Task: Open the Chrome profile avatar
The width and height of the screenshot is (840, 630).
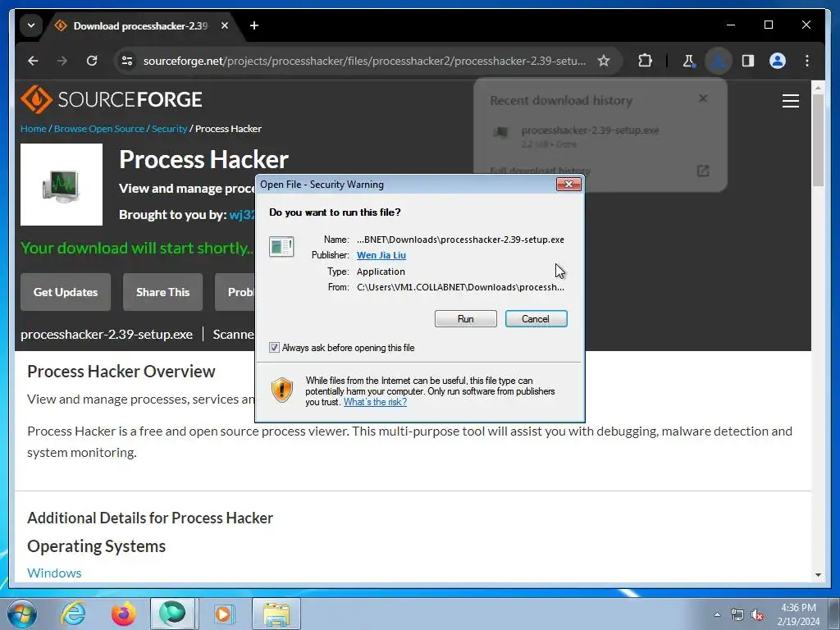Action: pyautogui.click(x=778, y=61)
